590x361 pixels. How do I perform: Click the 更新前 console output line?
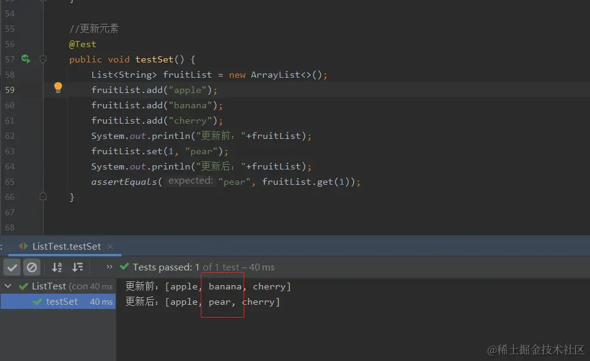208,286
